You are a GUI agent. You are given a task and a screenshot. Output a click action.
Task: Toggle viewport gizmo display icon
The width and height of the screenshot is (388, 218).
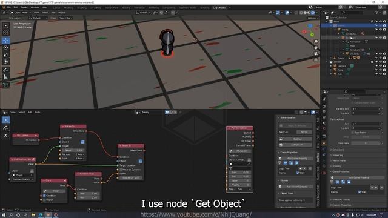[x=278, y=12]
